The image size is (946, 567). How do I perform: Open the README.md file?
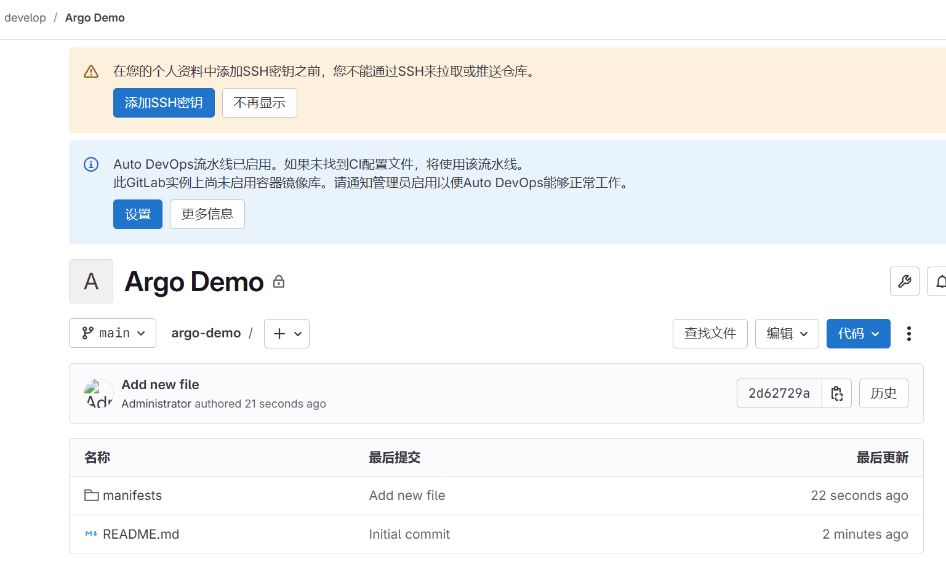tap(141, 534)
